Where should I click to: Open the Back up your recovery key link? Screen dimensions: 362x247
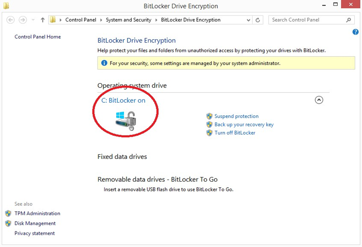click(244, 125)
